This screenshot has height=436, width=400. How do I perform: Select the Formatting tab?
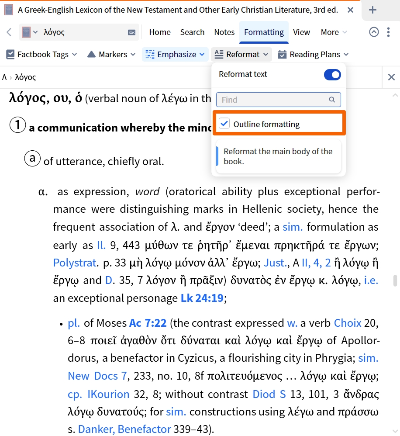(x=264, y=32)
